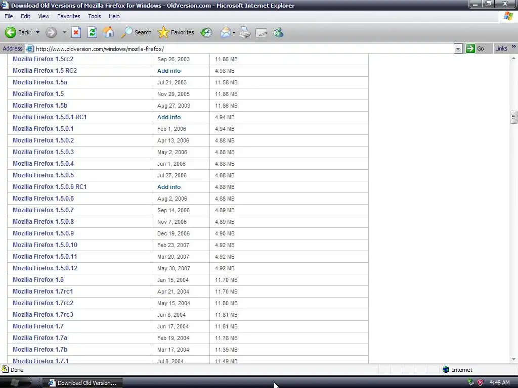Click the Go button
518x388 pixels.
[x=474, y=49]
